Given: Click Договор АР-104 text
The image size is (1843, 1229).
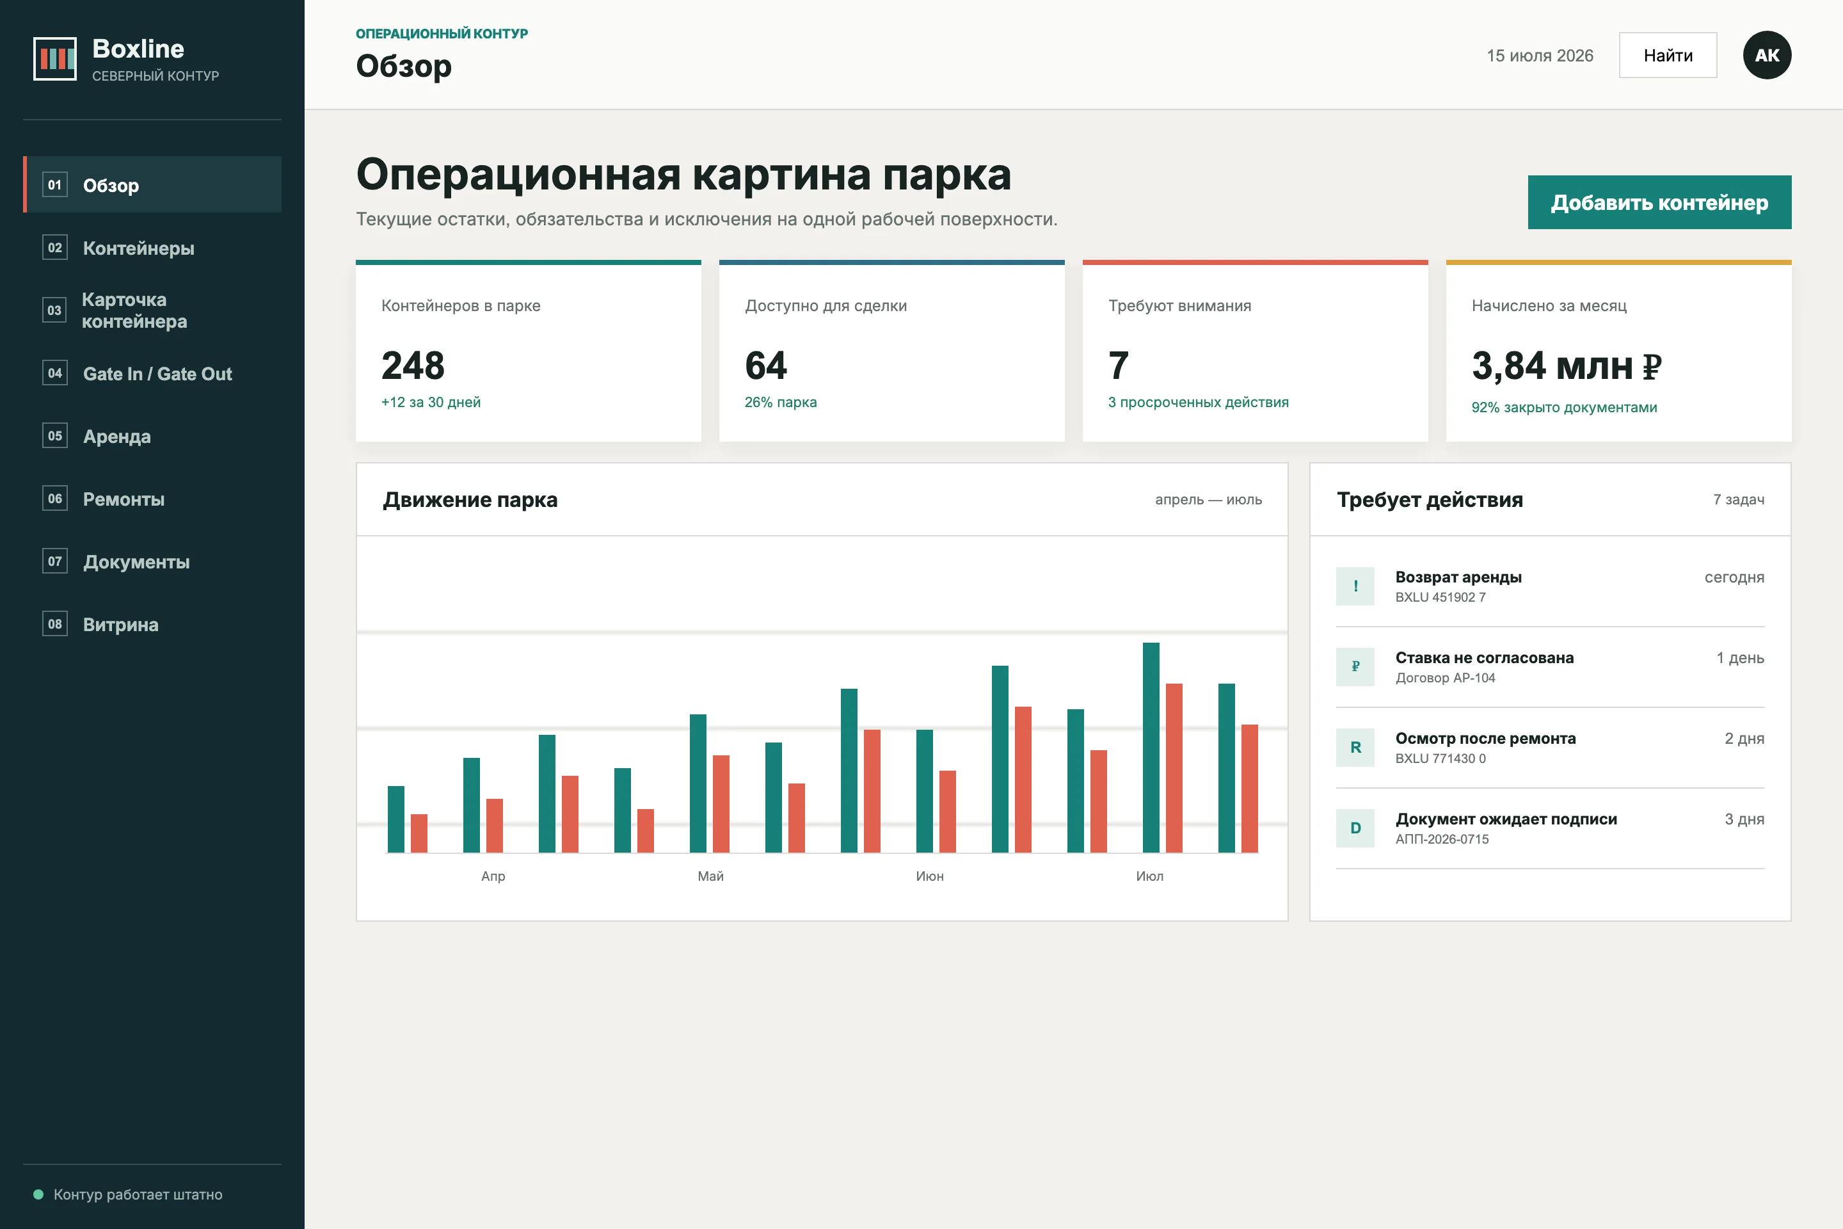Looking at the screenshot, I should [x=1445, y=678].
